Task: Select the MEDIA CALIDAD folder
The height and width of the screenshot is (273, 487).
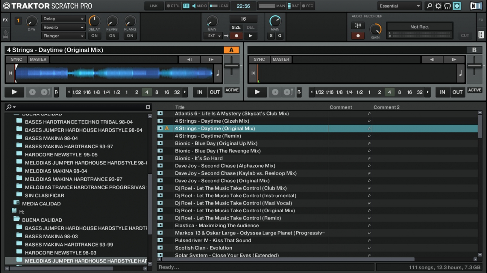Action: point(41,204)
